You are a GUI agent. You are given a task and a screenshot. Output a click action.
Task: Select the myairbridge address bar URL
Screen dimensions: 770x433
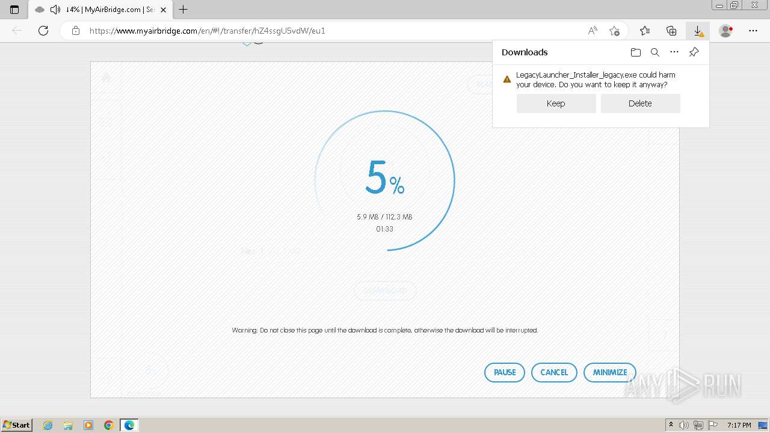(207, 31)
